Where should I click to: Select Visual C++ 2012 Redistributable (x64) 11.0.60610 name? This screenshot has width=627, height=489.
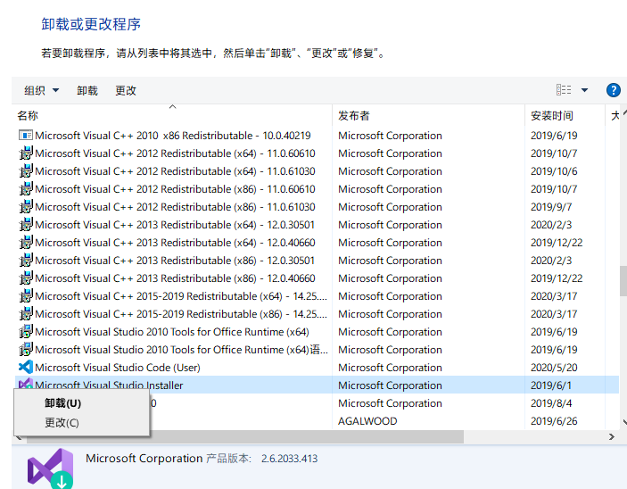pos(175,153)
